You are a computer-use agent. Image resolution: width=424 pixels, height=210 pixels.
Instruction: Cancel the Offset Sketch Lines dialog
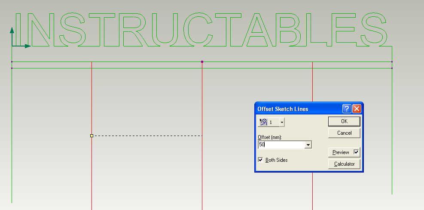pyautogui.click(x=344, y=133)
